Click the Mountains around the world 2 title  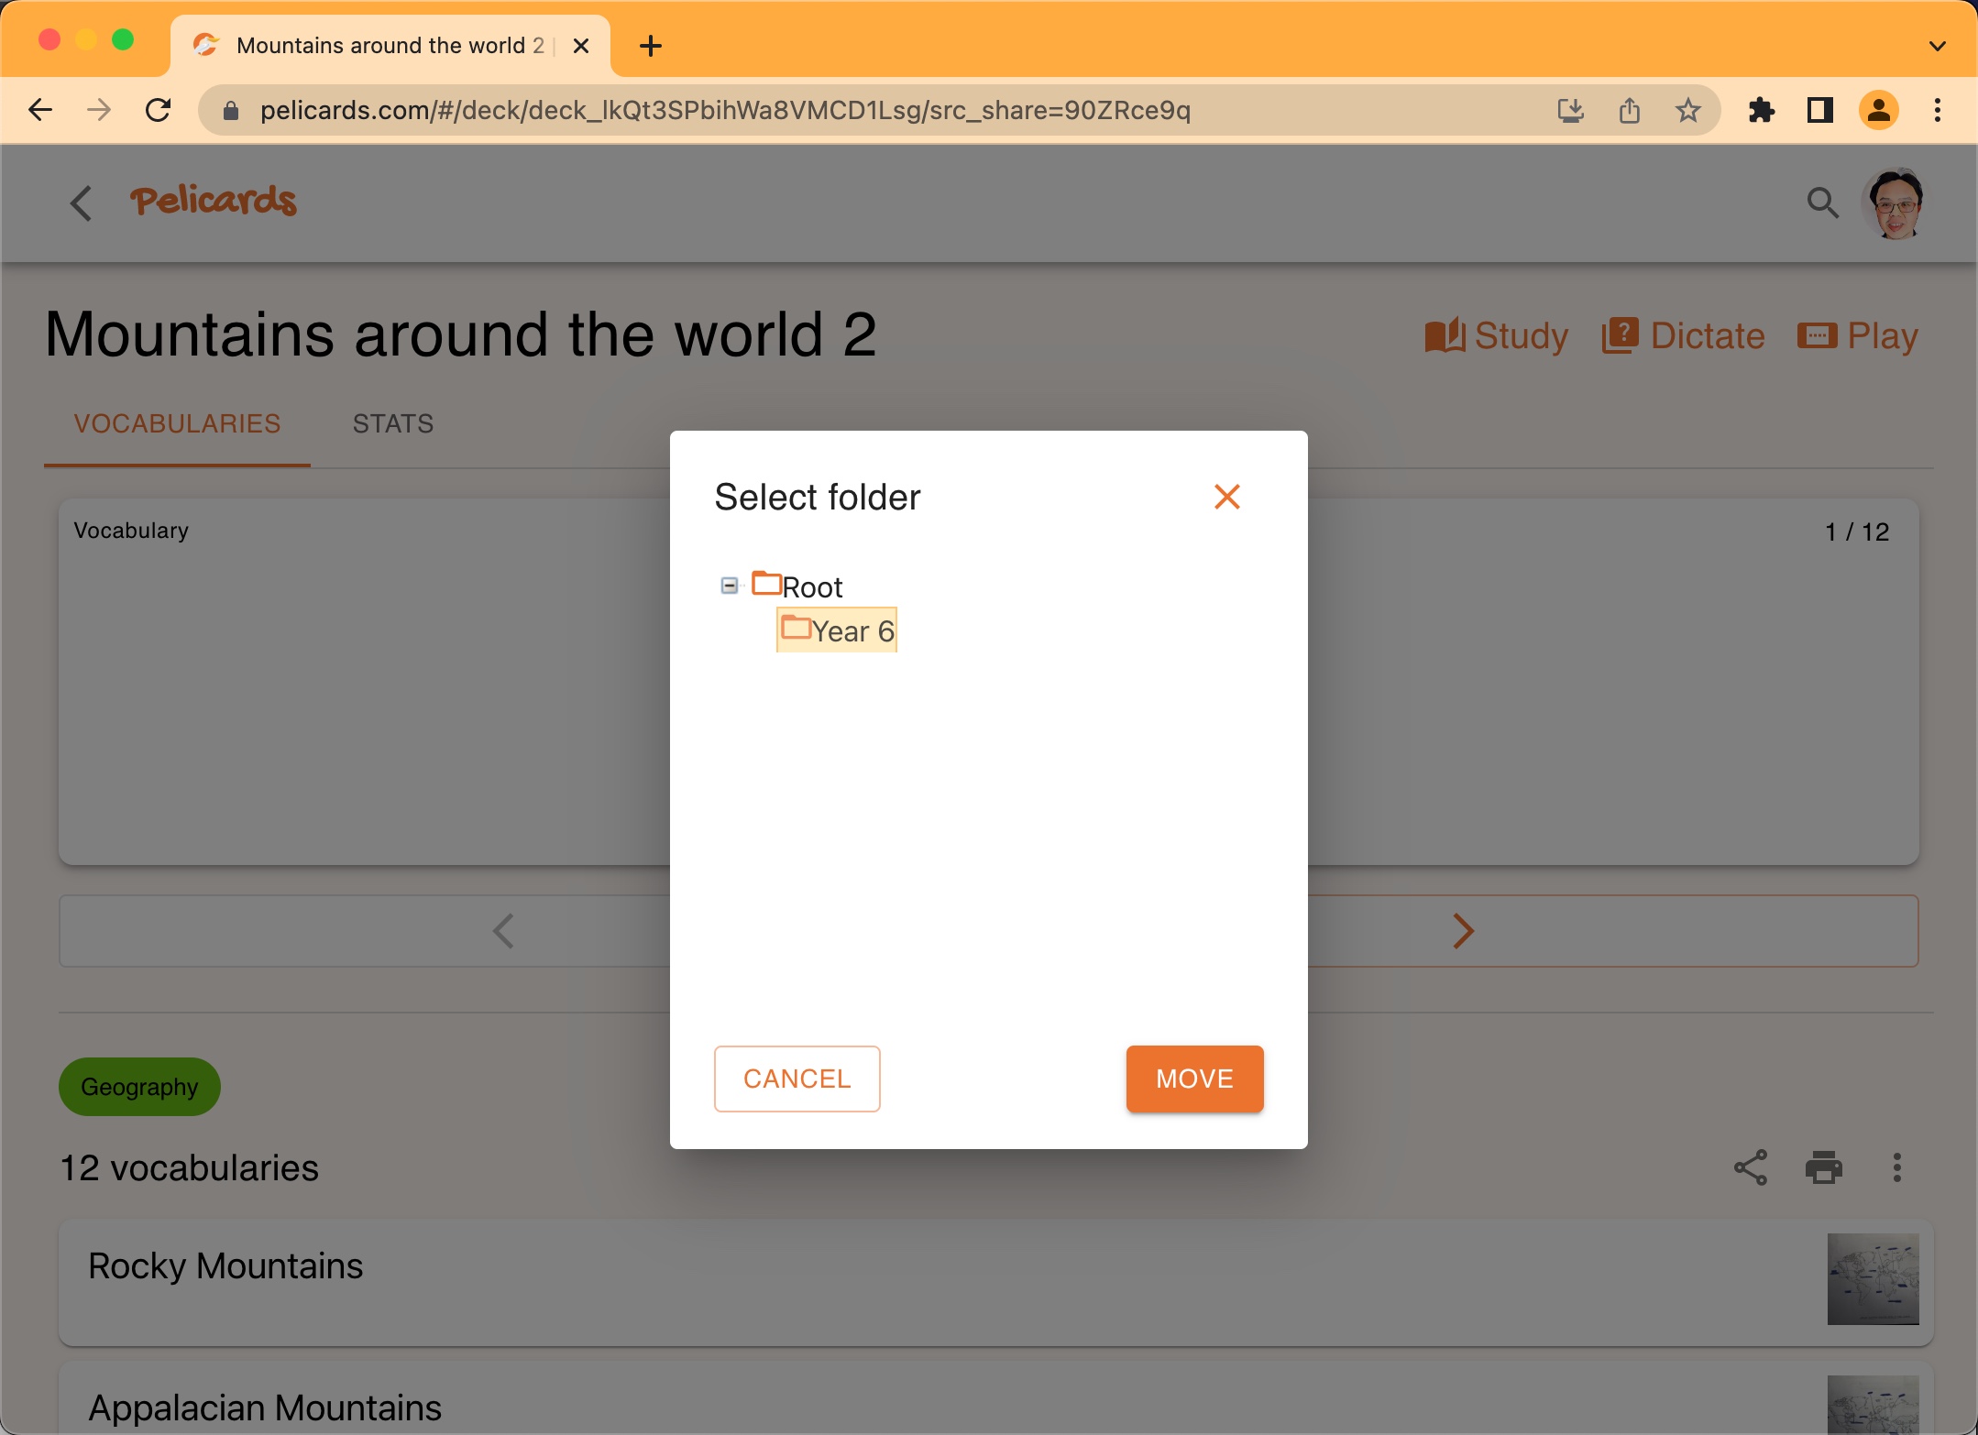pyautogui.click(x=461, y=334)
